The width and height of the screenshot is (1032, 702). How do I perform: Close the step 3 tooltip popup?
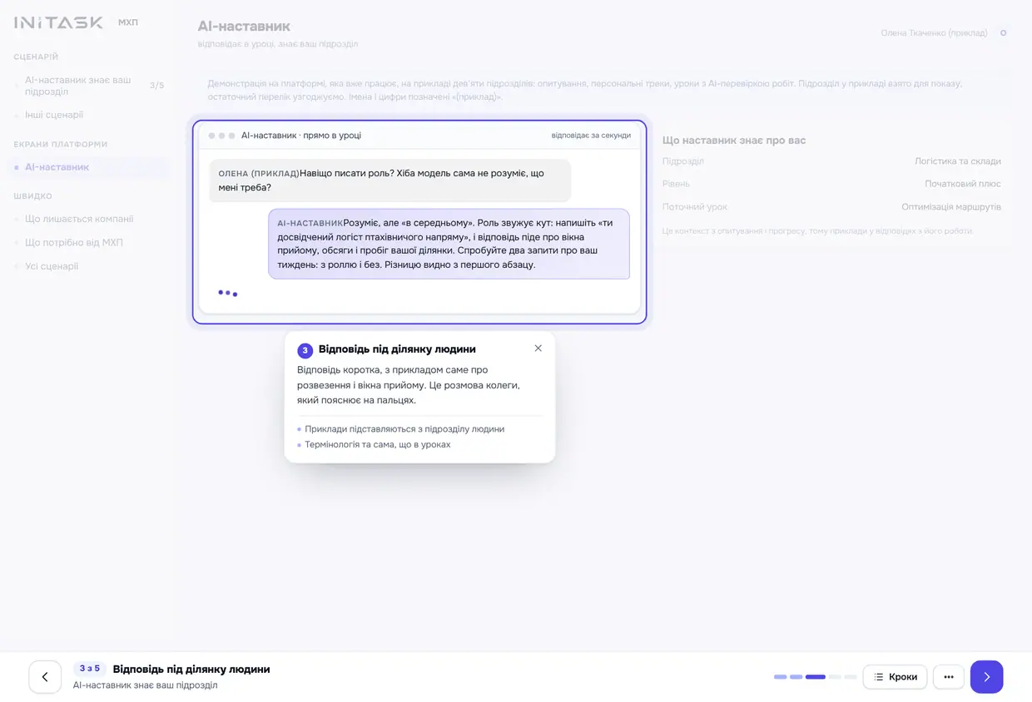538,349
